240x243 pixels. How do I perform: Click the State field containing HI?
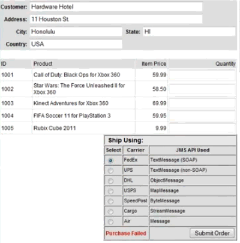click(x=189, y=32)
